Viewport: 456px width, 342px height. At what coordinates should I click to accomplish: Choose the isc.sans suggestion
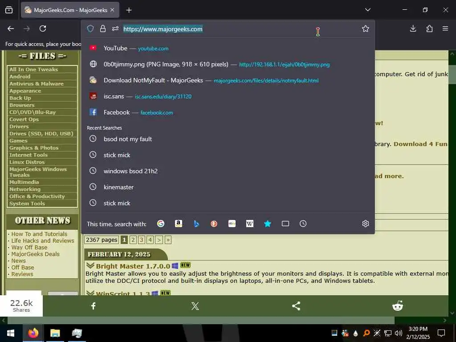(228, 96)
